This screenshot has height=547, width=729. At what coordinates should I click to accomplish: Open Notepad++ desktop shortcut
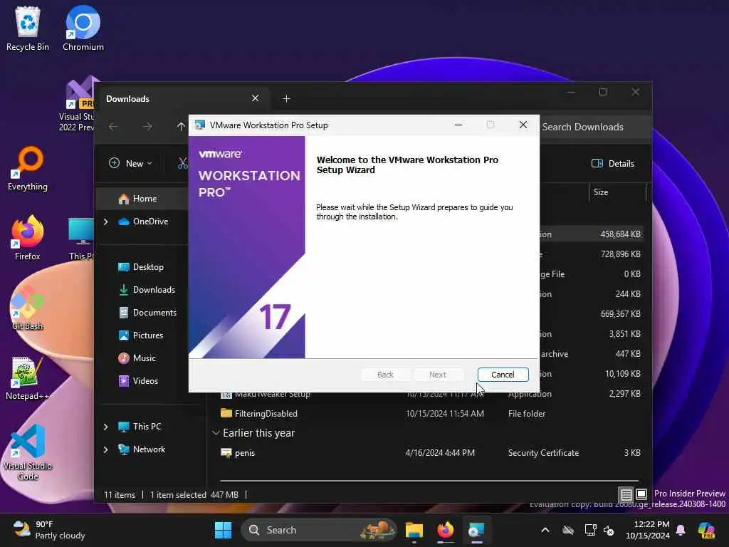[28, 377]
